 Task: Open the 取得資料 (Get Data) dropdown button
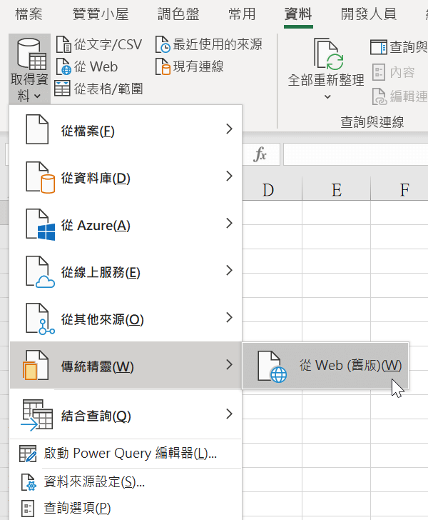[x=29, y=69]
